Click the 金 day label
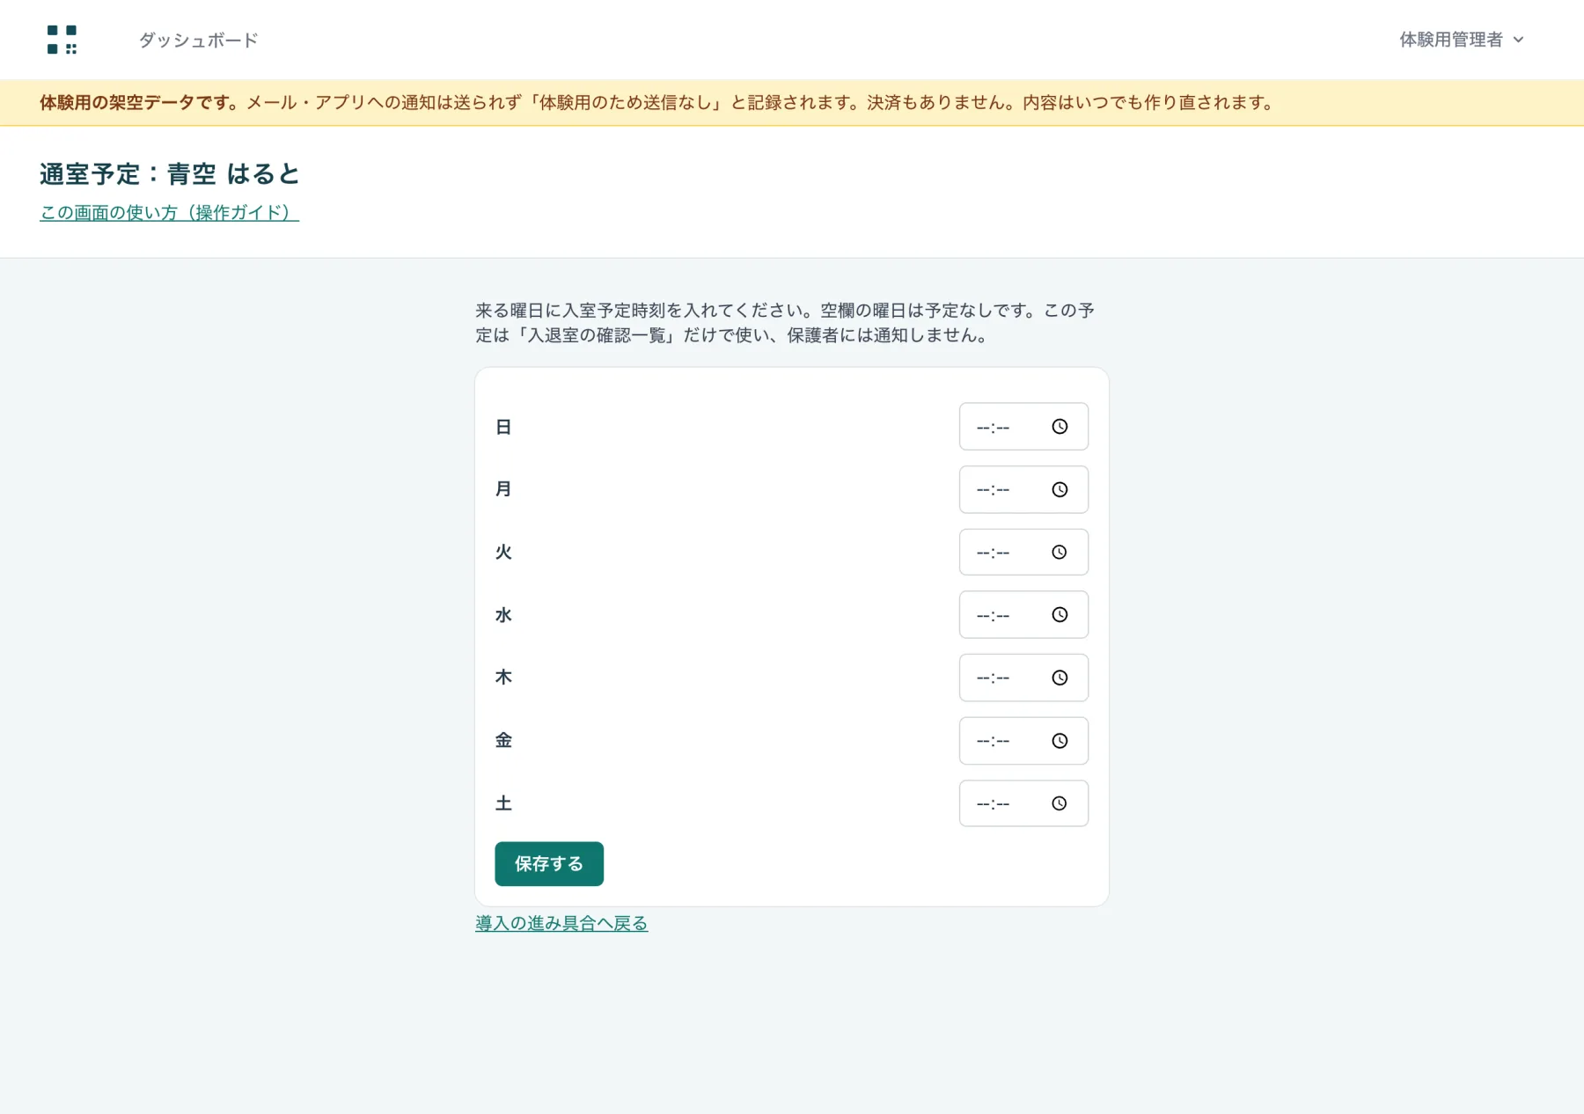The height and width of the screenshot is (1114, 1584). [x=503, y=741]
